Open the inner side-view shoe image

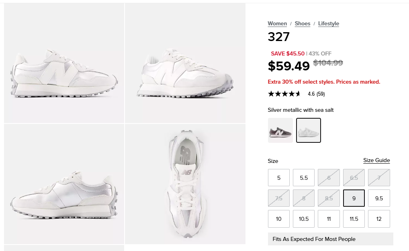(64, 184)
